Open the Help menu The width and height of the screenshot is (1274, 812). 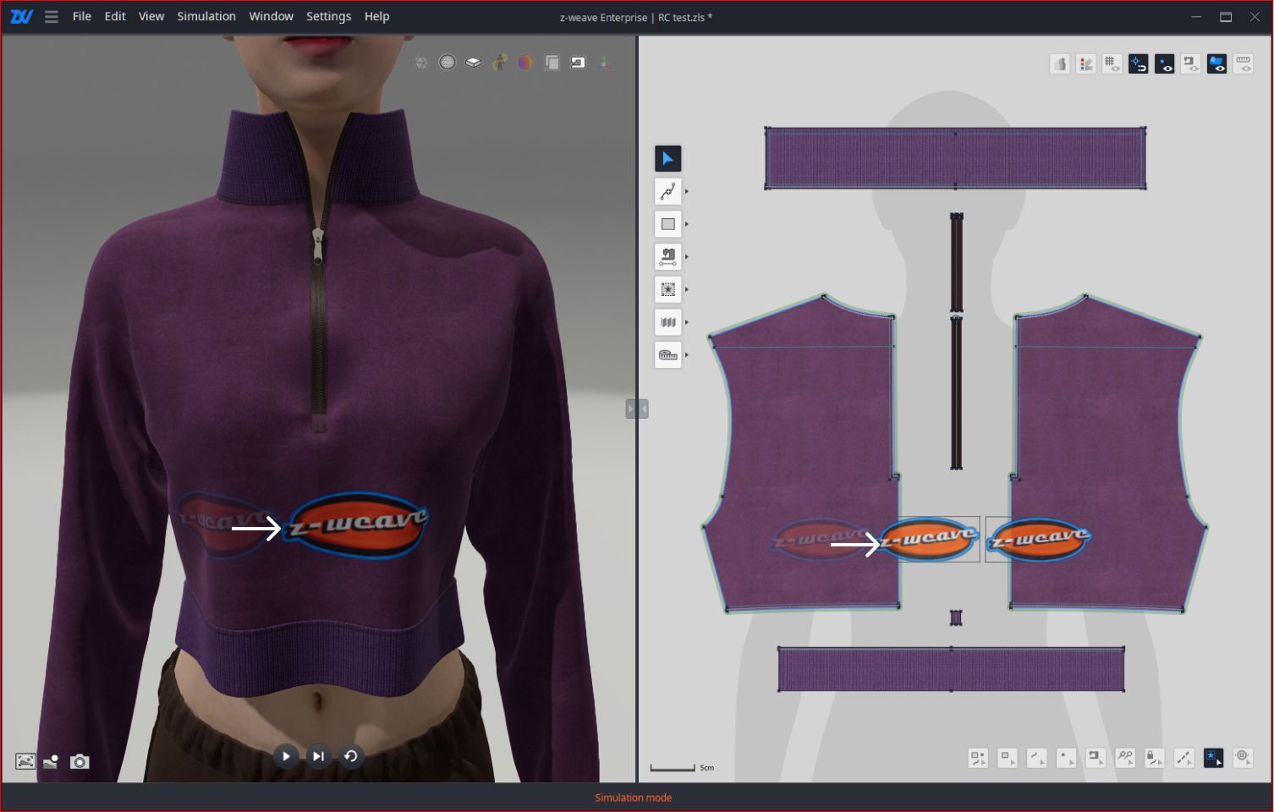pos(376,16)
